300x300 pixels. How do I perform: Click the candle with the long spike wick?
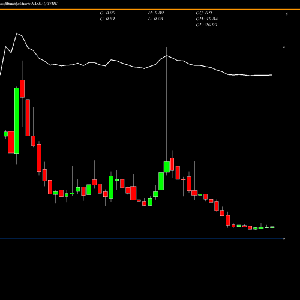click(167, 167)
